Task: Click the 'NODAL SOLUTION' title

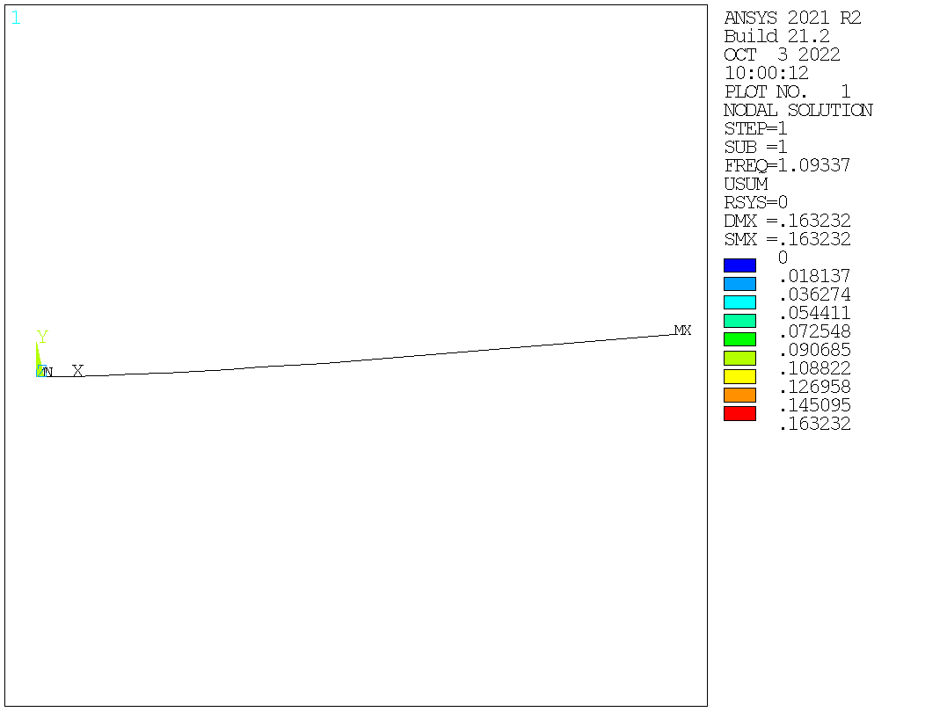Action: tap(798, 110)
